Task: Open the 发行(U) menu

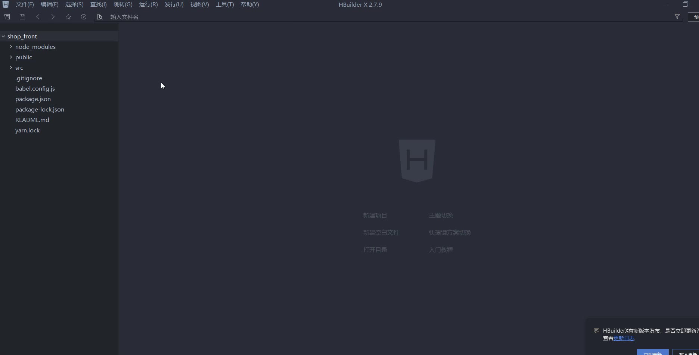Action: click(x=174, y=4)
